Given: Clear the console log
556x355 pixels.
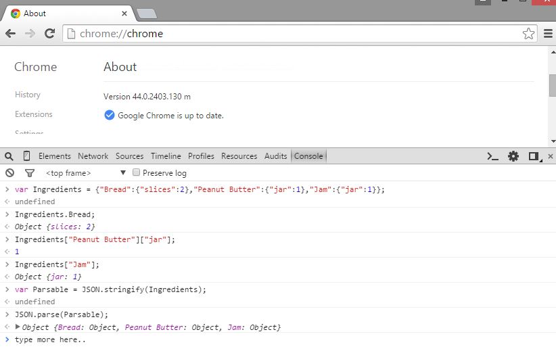Looking at the screenshot, I should (10, 172).
